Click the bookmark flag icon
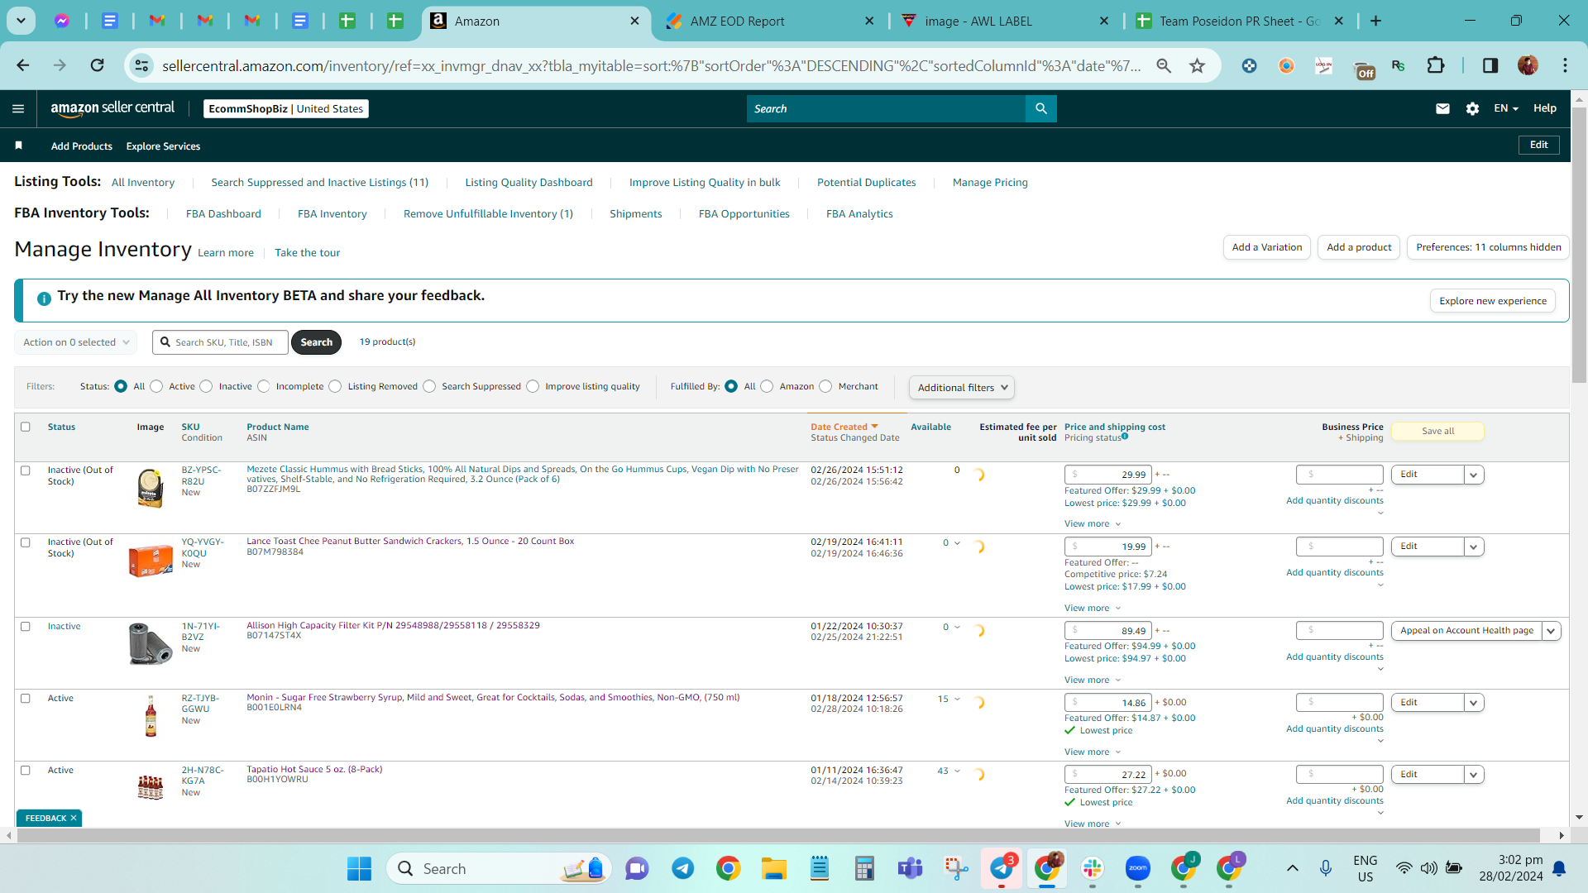Image resolution: width=1588 pixels, height=893 pixels. point(18,146)
